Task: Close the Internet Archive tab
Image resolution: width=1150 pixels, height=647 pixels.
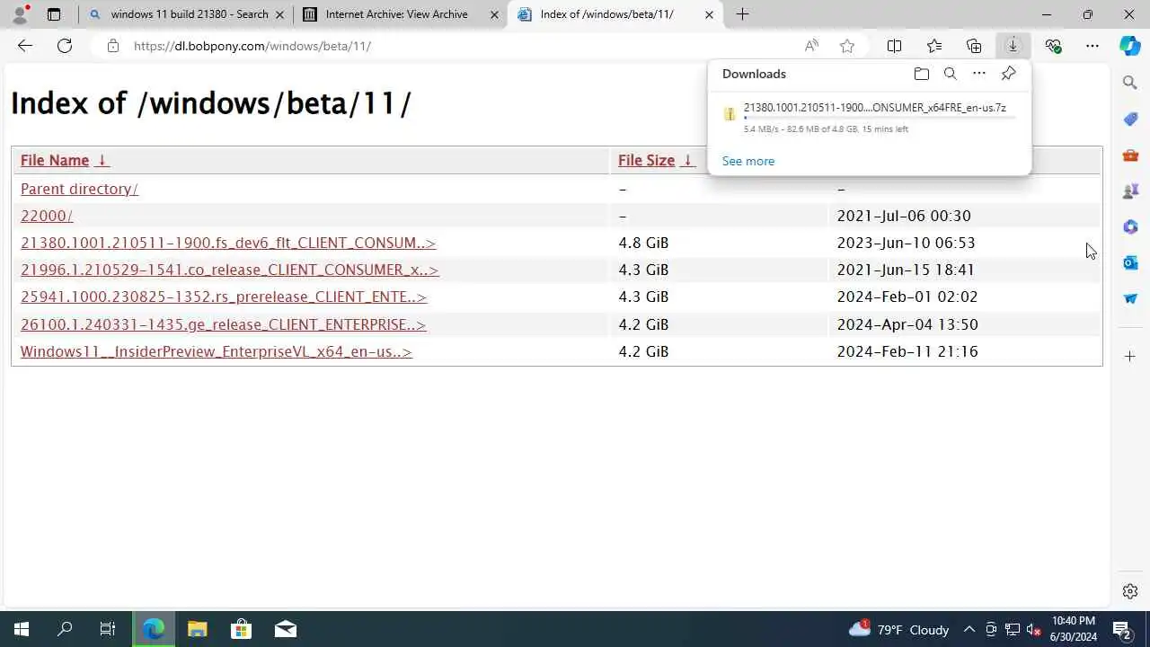Action: pos(494,14)
